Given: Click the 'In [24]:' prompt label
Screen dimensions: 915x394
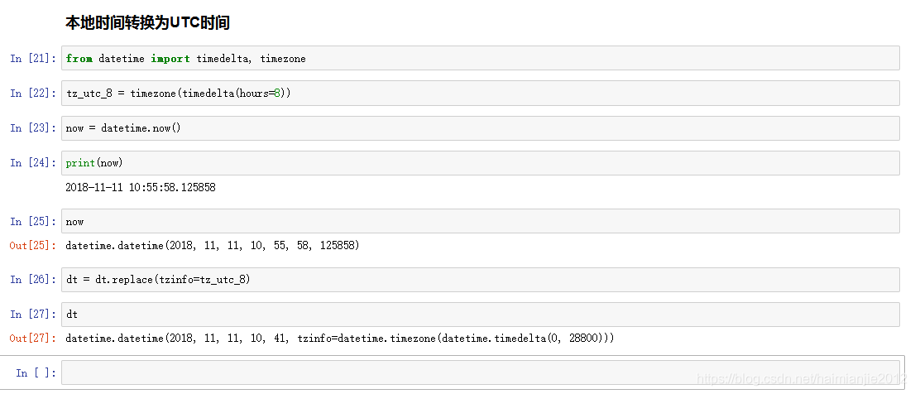Looking at the screenshot, I should click(33, 163).
